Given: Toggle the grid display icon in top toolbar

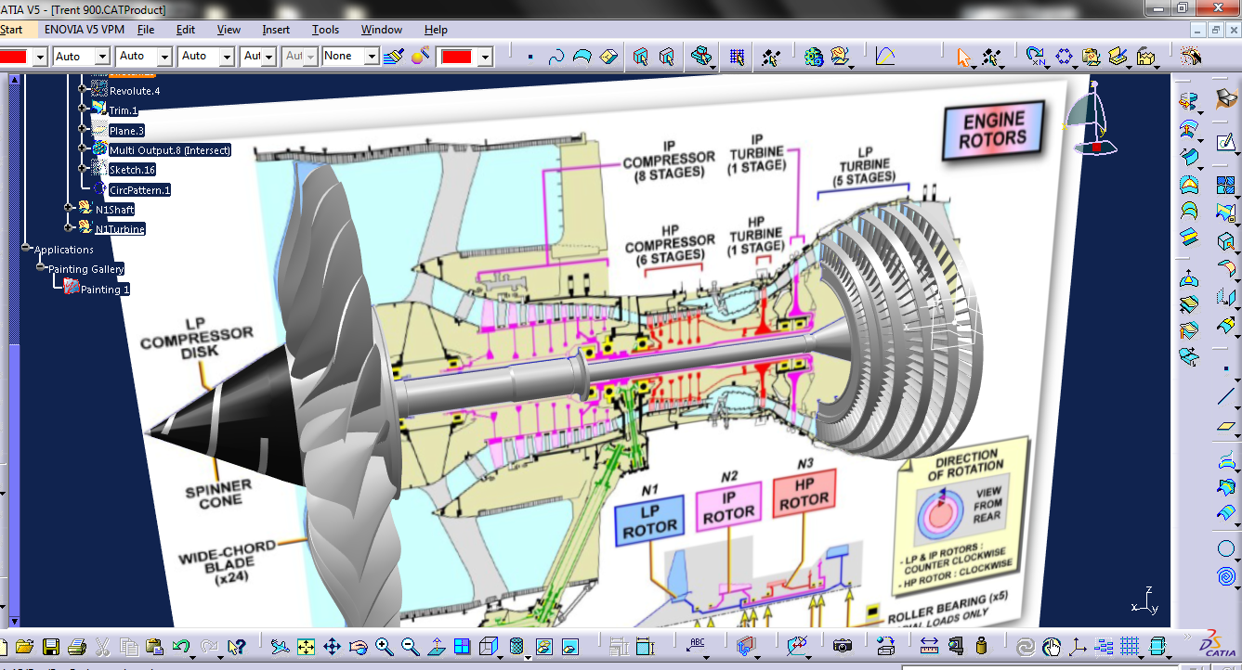Looking at the screenshot, I should [x=737, y=58].
